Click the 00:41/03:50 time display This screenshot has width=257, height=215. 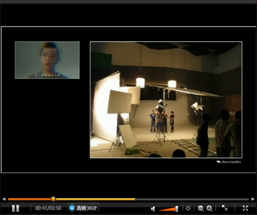[48, 208]
